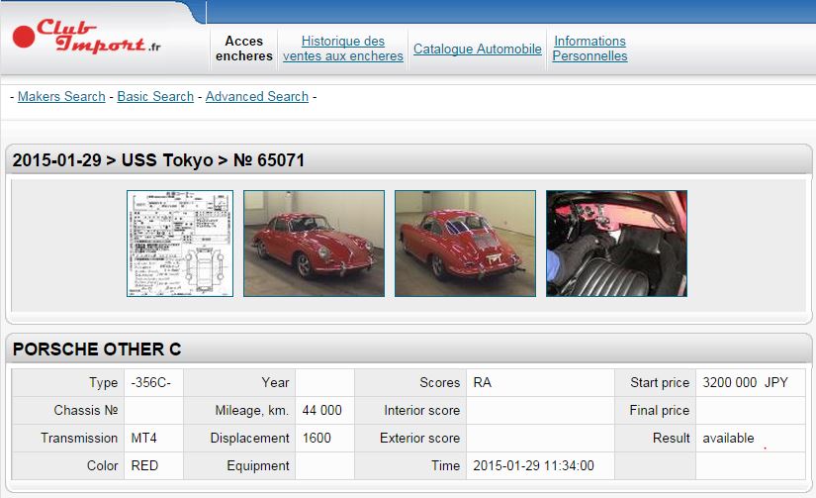View the auction inspection sheet thumbnail

coord(180,244)
